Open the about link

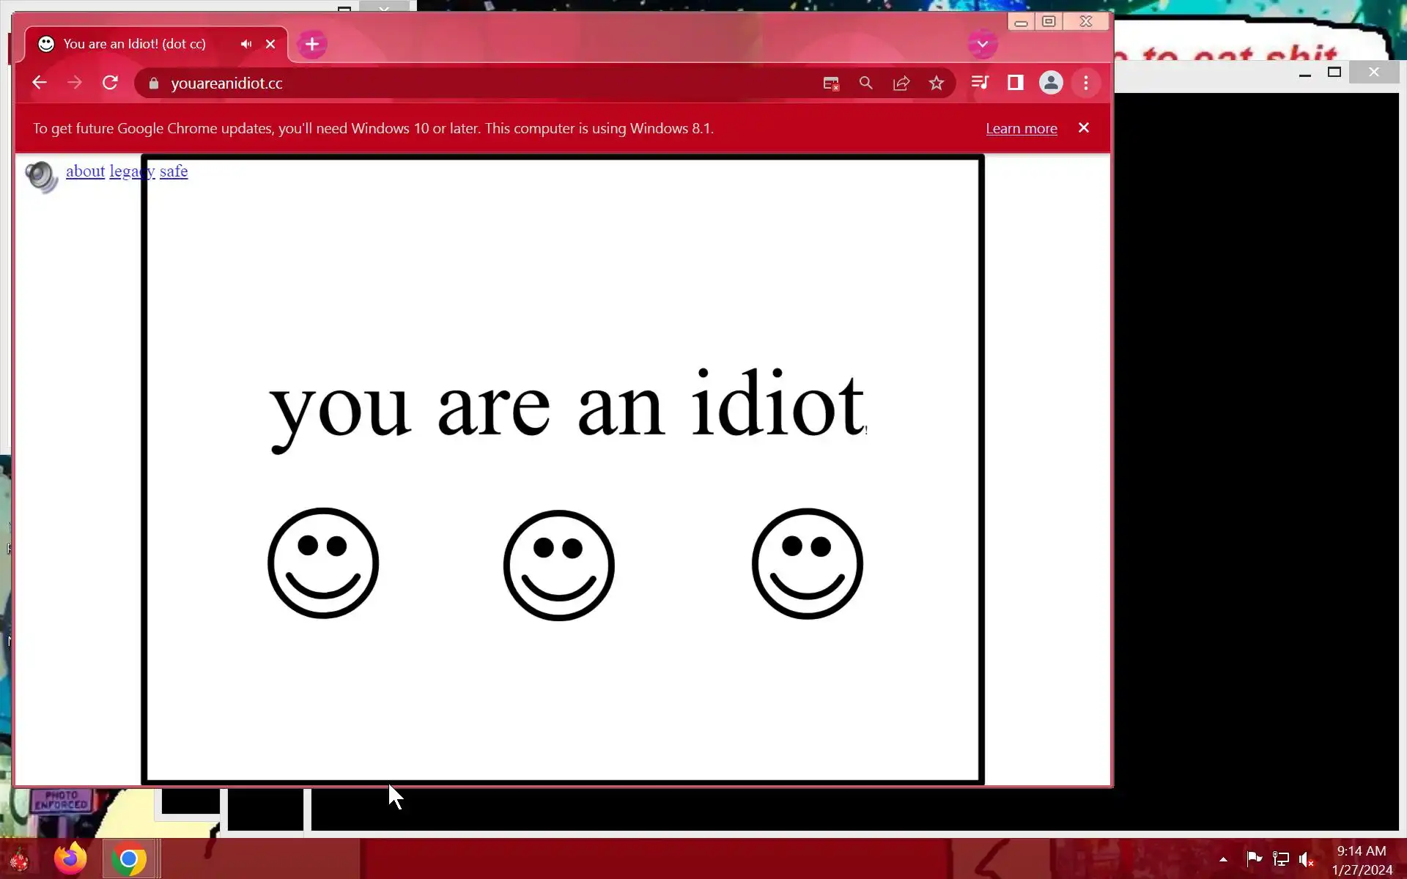click(85, 171)
